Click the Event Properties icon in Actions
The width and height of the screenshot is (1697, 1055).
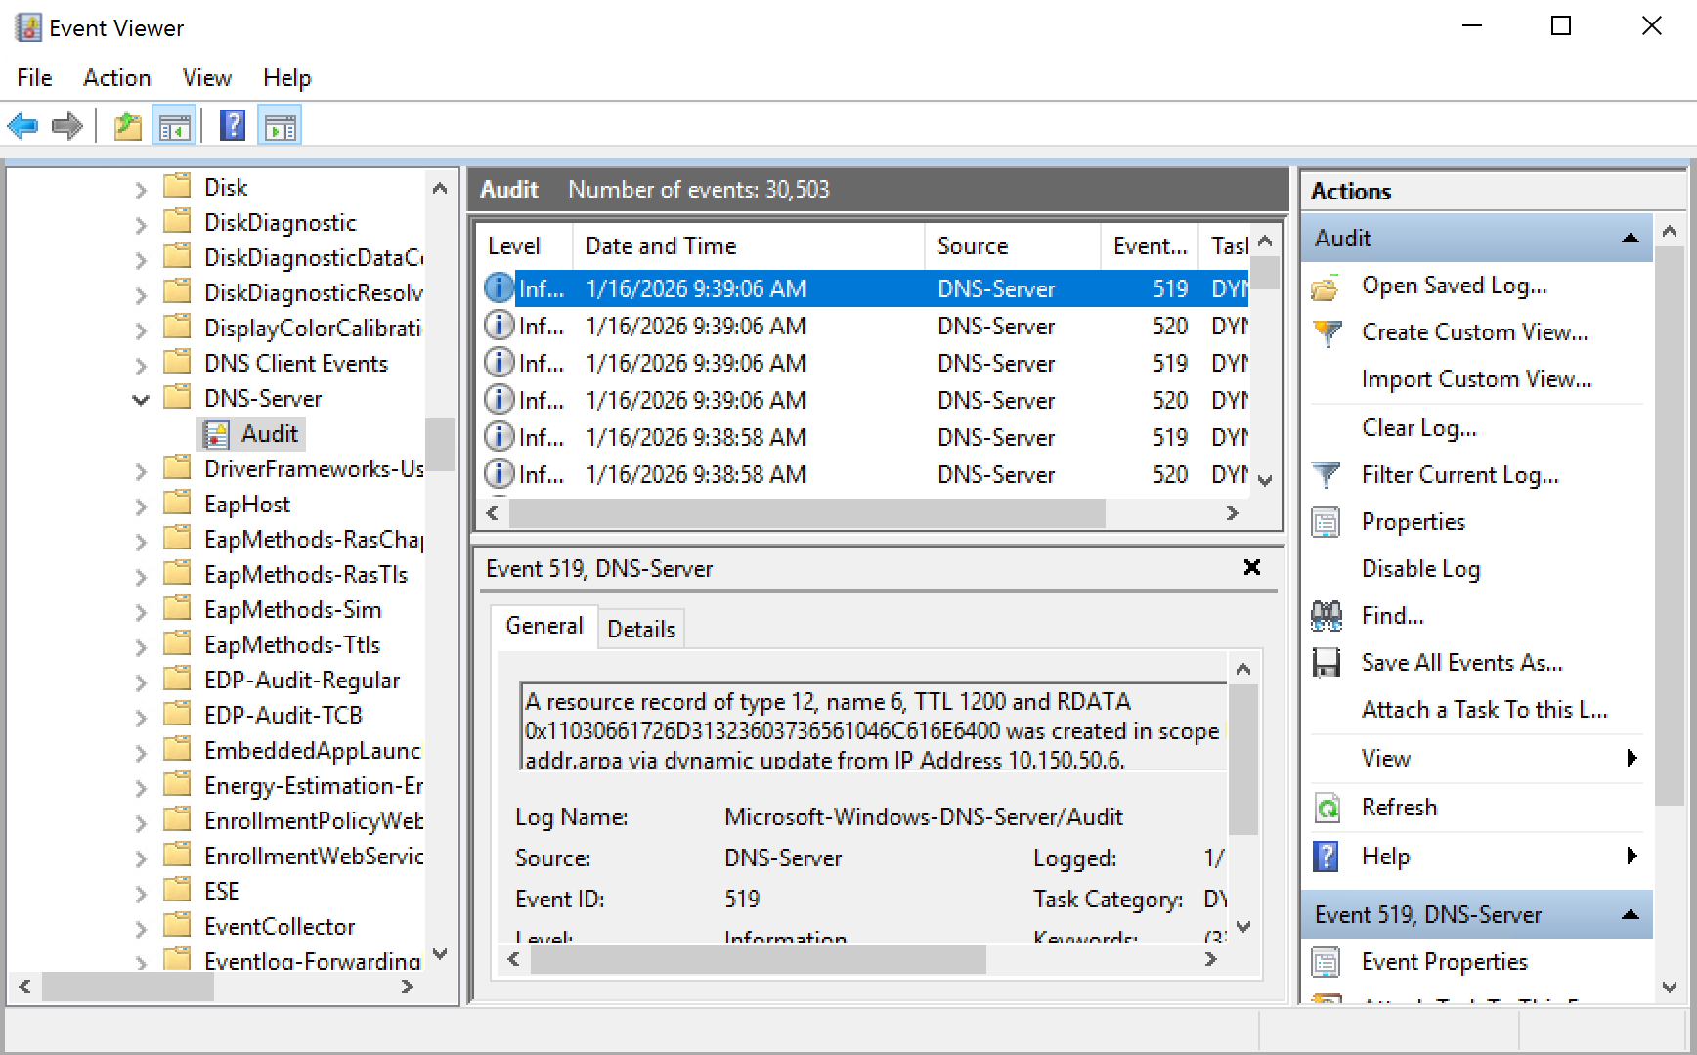tap(1327, 961)
